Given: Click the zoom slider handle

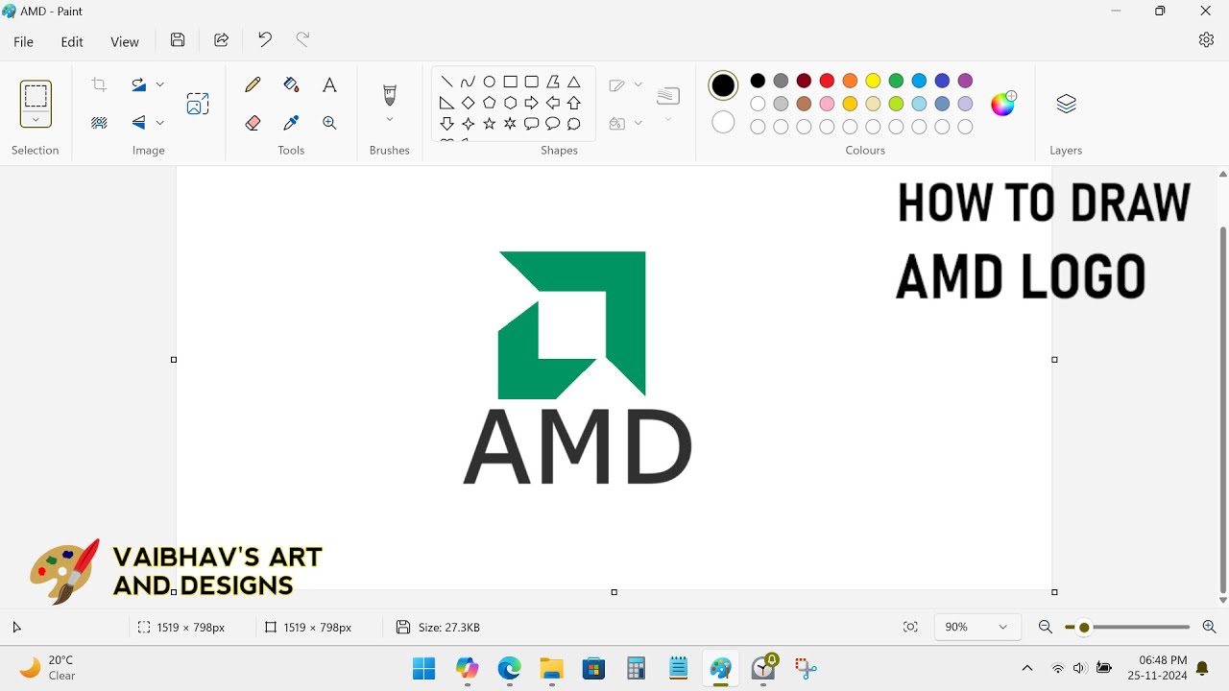Looking at the screenshot, I should coord(1084,628).
